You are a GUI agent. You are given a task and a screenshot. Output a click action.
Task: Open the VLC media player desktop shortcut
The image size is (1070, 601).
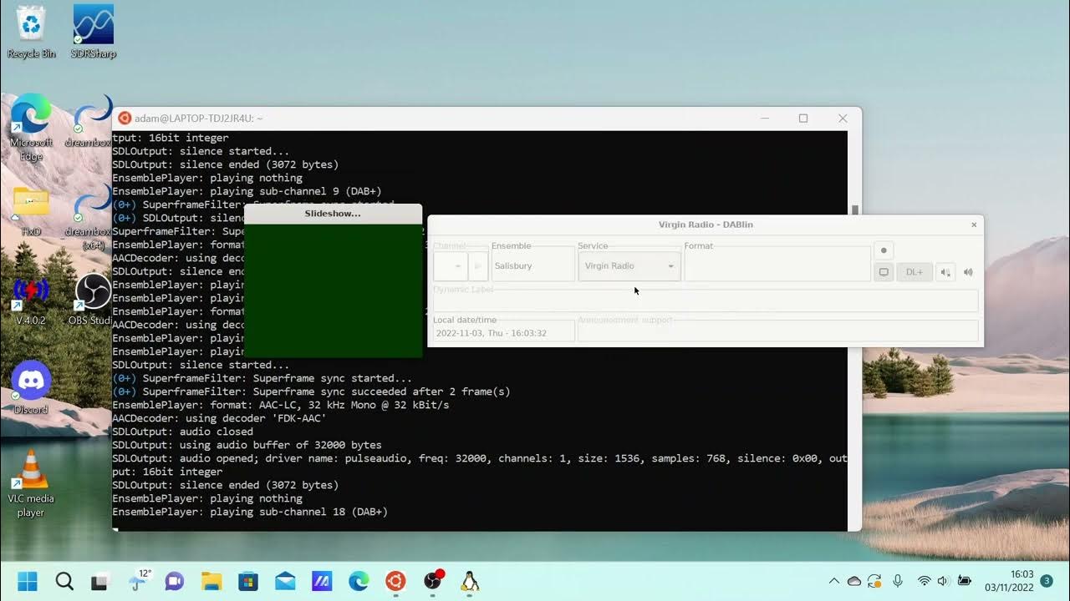point(31,482)
